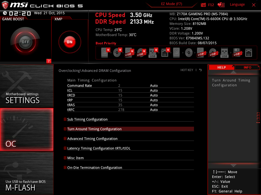
Task: Select legacy CD/DVD boot icon
Action: coord(189,53)
